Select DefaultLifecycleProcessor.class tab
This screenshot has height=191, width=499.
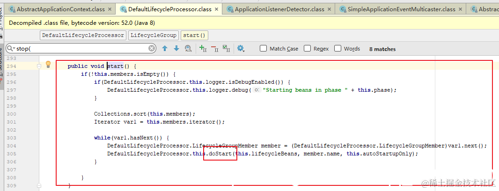(x=169, y=9)
